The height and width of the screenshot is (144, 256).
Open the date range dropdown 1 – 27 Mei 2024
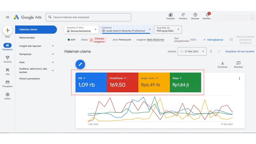192,51
